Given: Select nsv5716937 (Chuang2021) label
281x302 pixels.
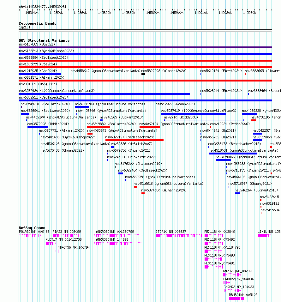Looking at the screenshot, I should (250, 184).
